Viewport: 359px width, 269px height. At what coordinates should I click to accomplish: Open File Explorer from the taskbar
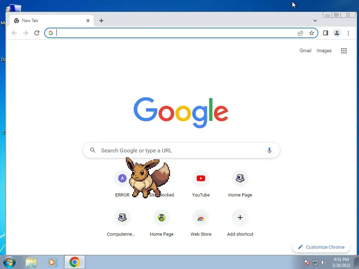31,262
